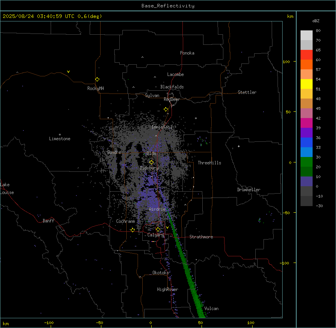Pick the yellow 51–54 dBZ legend swatch
The image size is (336, 328).
click(x=306, y=84)
